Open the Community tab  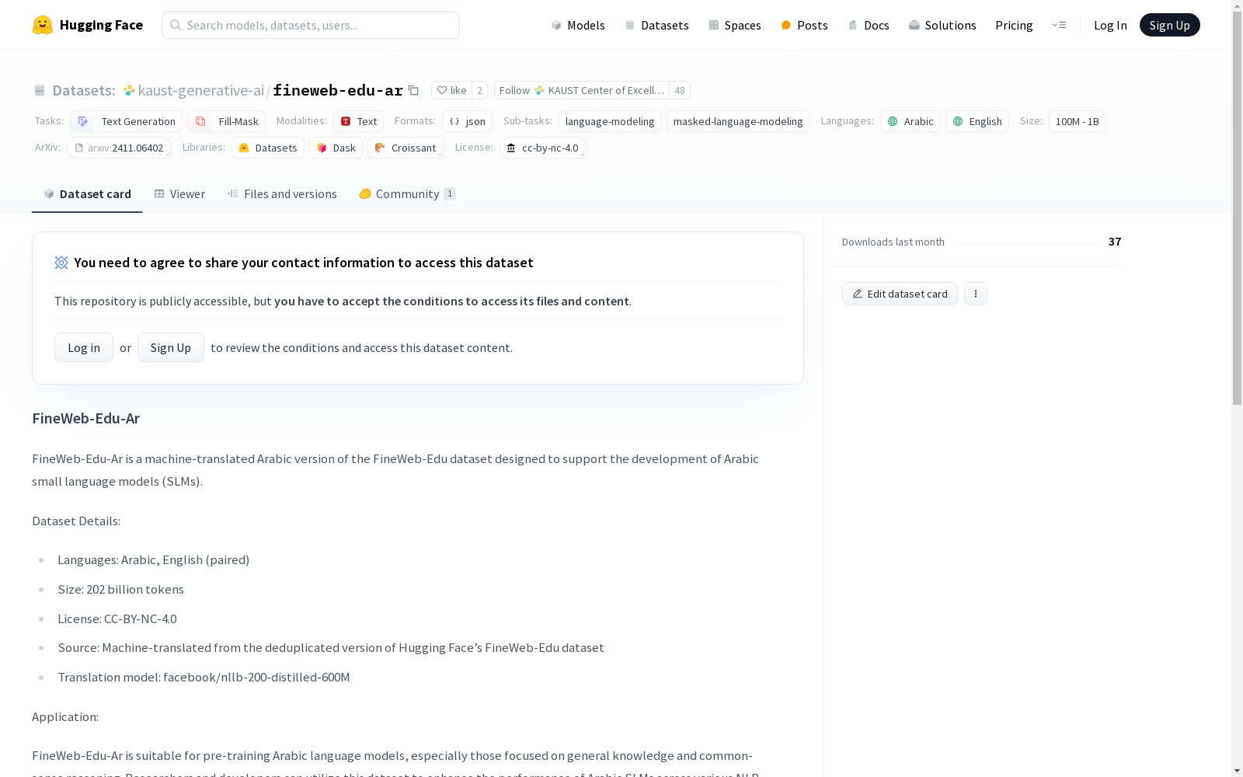click(x=407, y=194)
